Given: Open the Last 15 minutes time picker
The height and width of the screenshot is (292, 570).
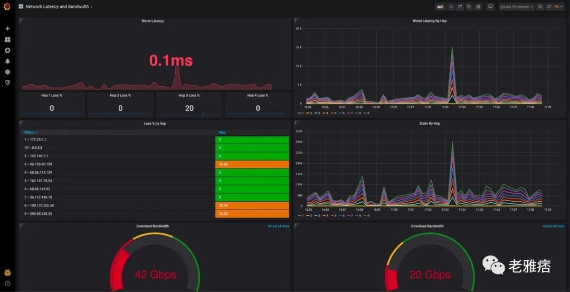Looking at the screenshot, I should (517, 6).
